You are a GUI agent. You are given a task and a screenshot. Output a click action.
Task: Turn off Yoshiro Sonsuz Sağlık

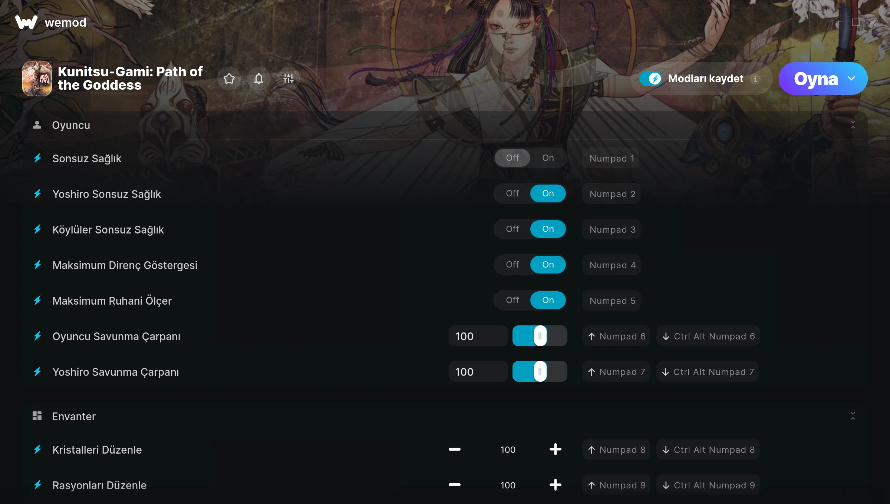512,193
